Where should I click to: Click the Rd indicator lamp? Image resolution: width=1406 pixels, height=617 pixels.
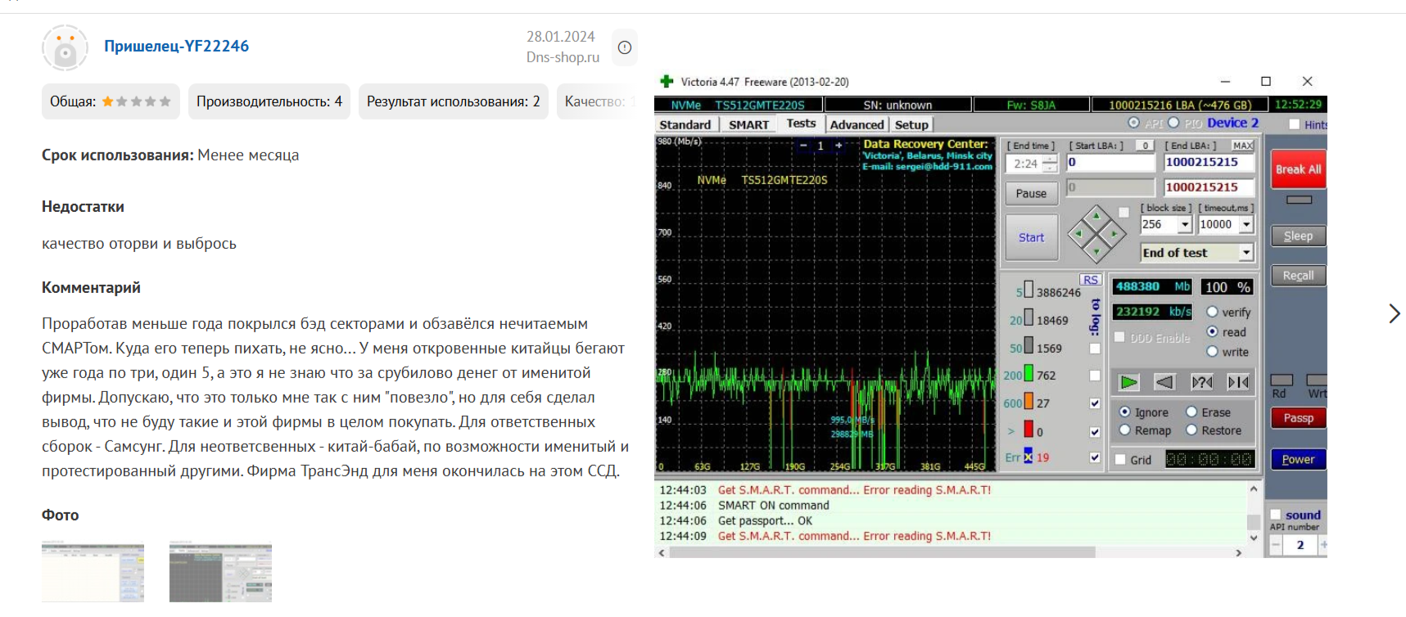[1282, 380]
